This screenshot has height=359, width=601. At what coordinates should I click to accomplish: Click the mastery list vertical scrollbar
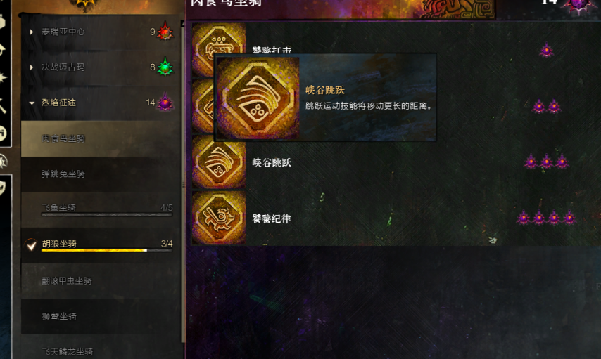coord(183,183)
